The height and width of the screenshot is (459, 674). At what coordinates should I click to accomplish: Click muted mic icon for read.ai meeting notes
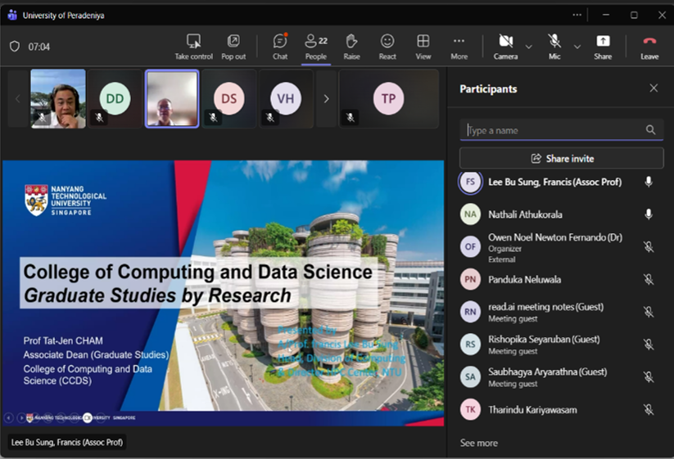click(649, 312)
